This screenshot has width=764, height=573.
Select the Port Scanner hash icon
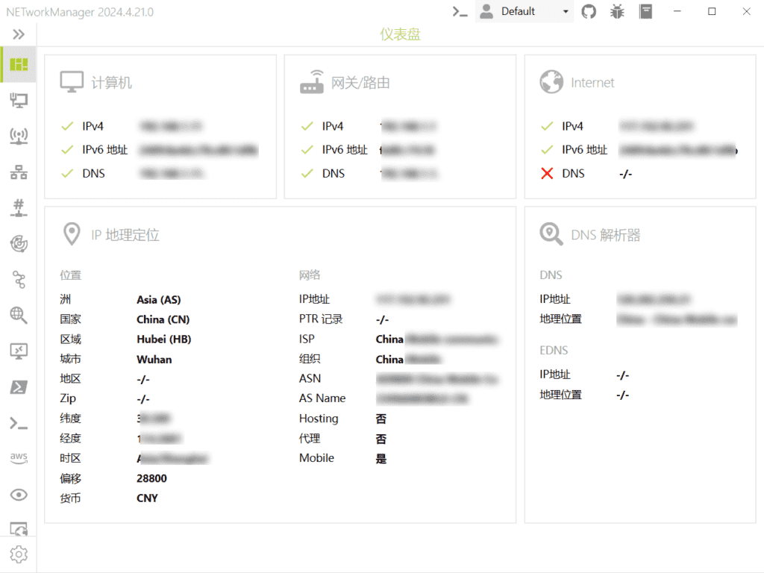(x=19, y=207)
